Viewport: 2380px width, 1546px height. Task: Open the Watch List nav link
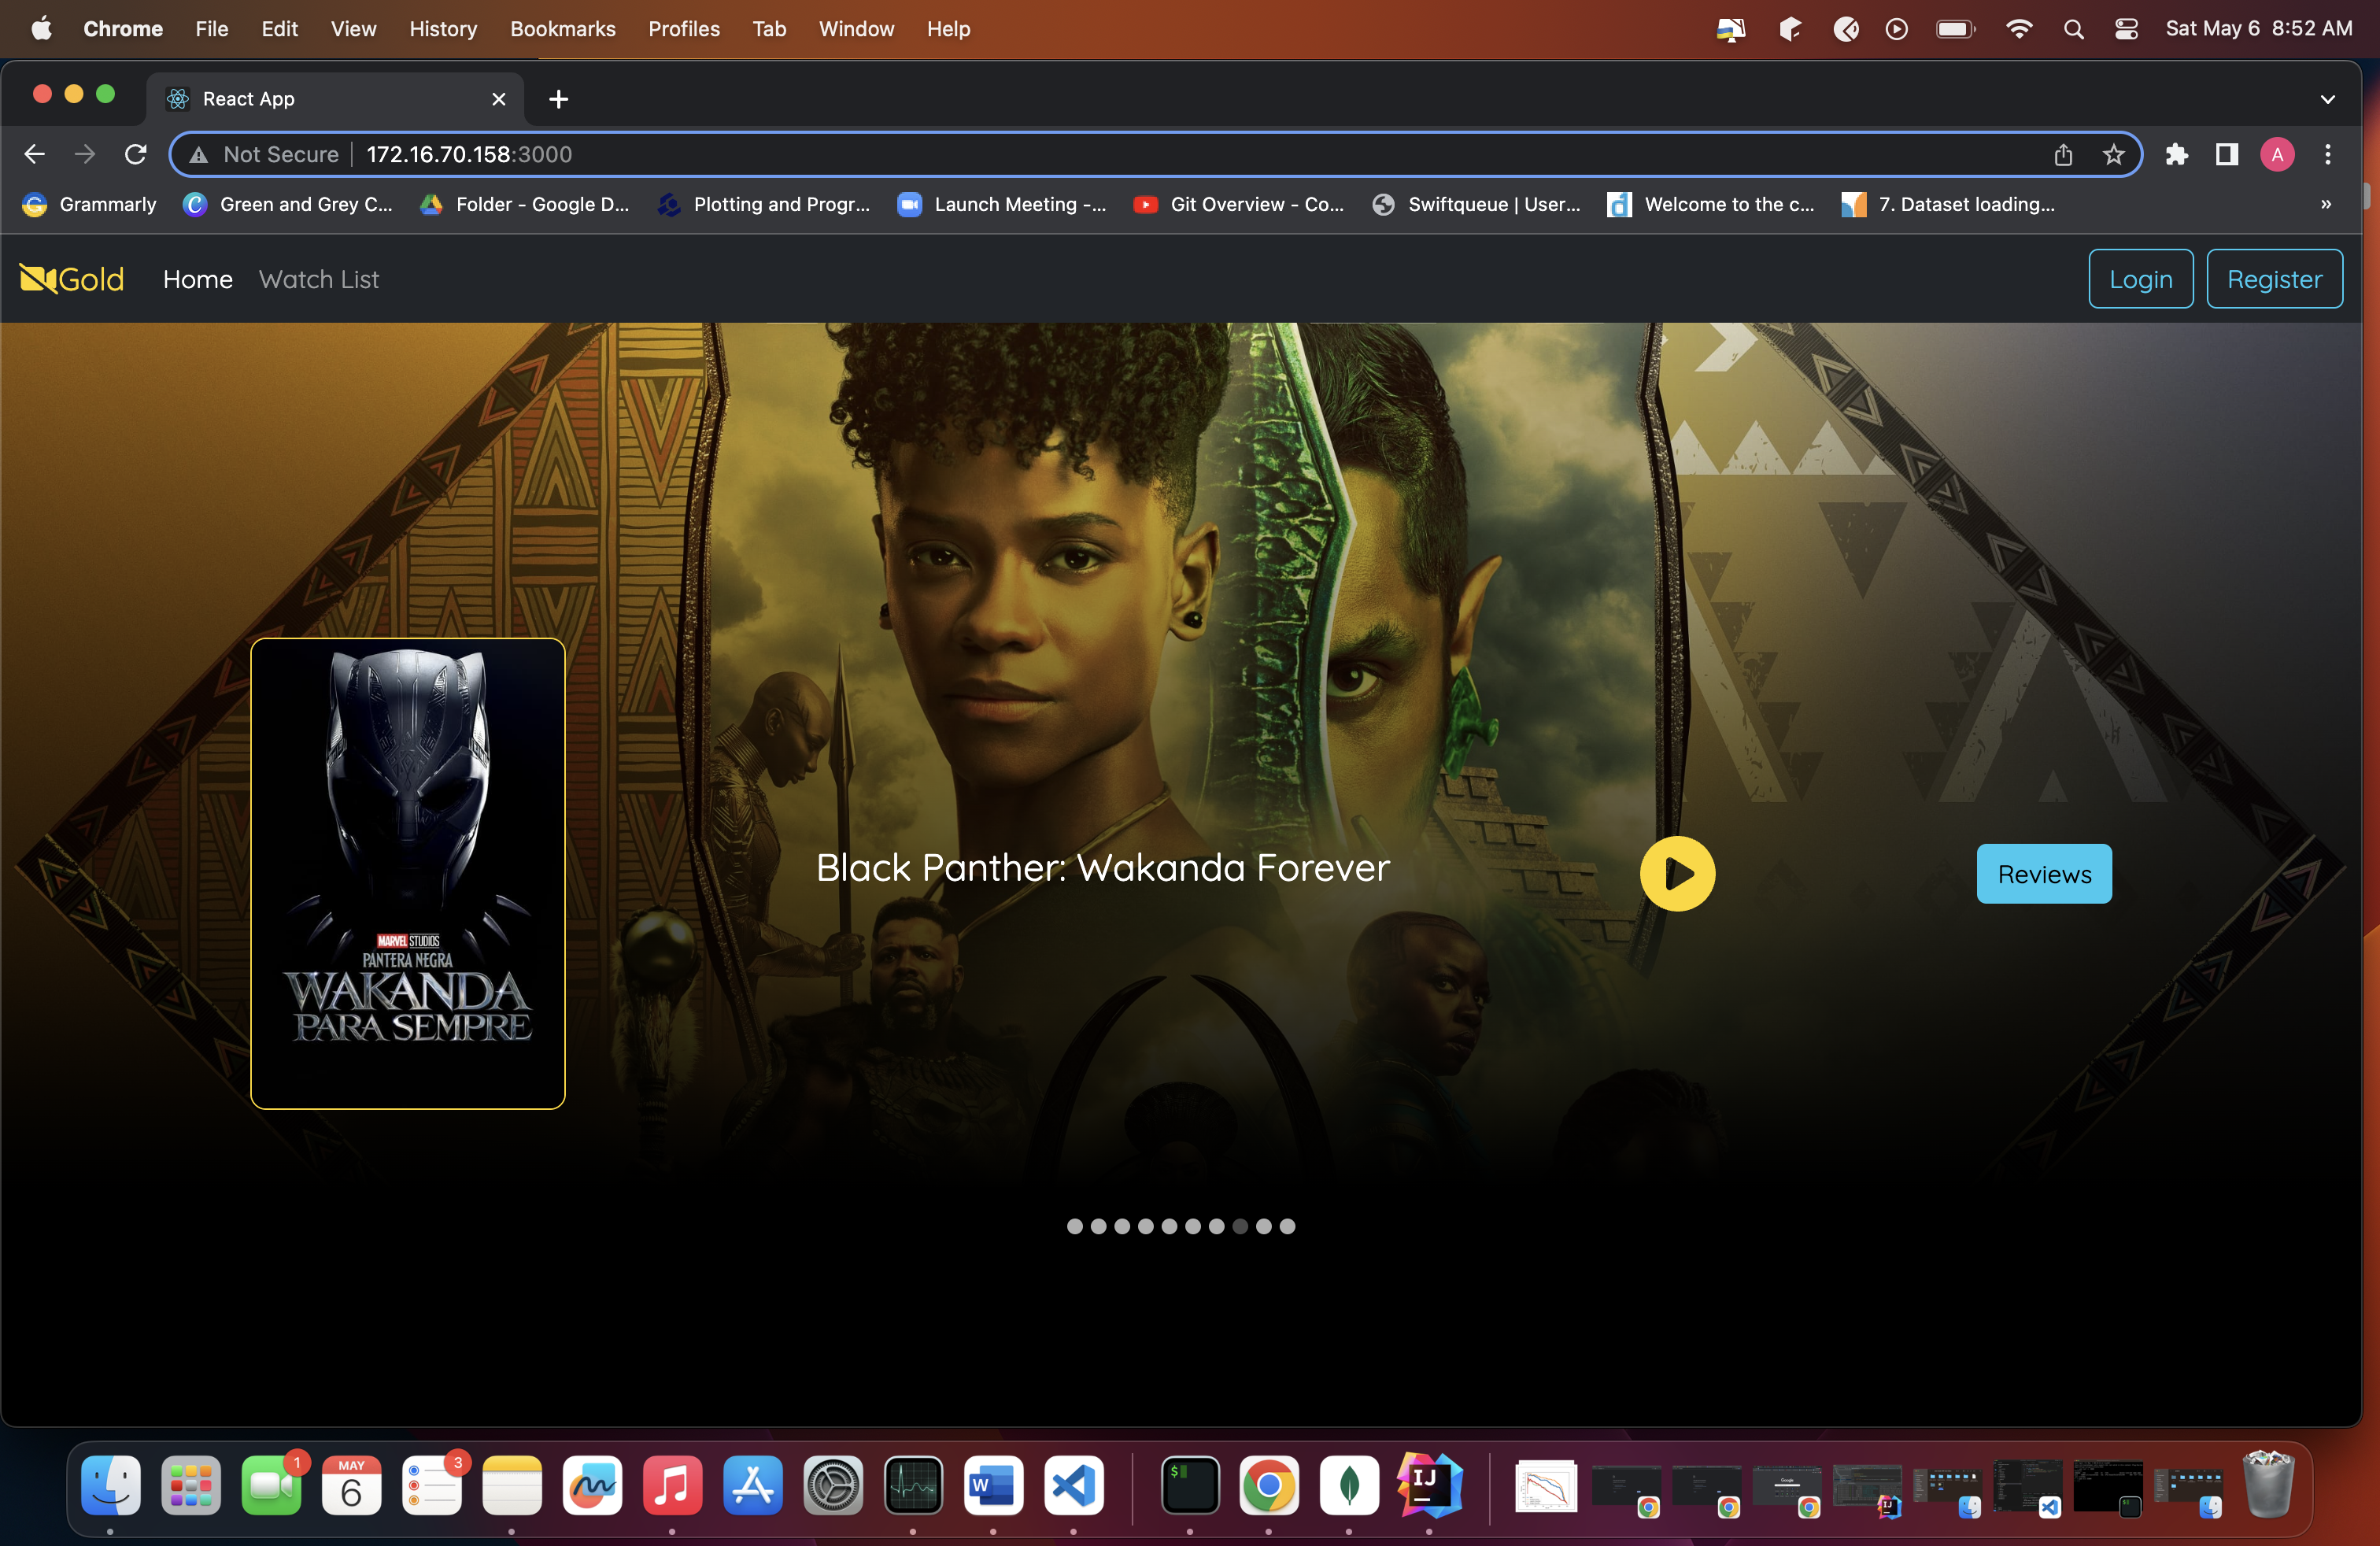(319, 279)
